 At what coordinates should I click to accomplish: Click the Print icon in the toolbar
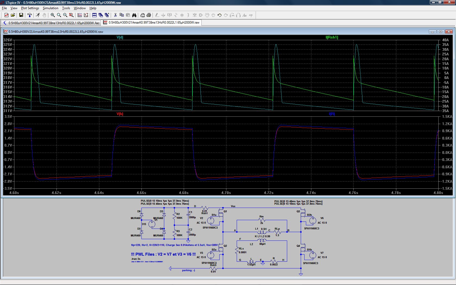(149, 15)
